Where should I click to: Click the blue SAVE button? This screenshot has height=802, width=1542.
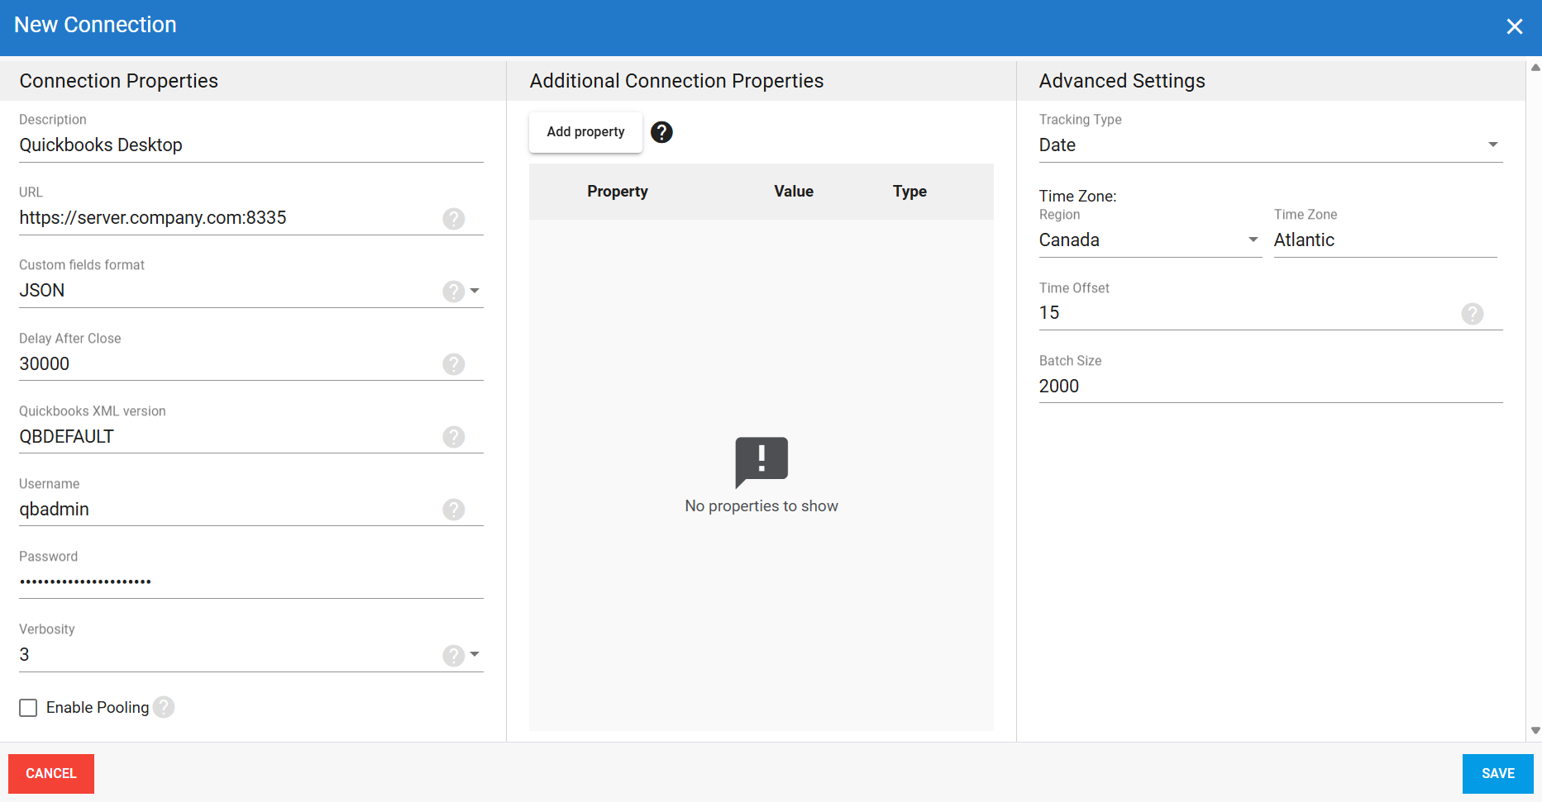click(x=1497, y=774)
